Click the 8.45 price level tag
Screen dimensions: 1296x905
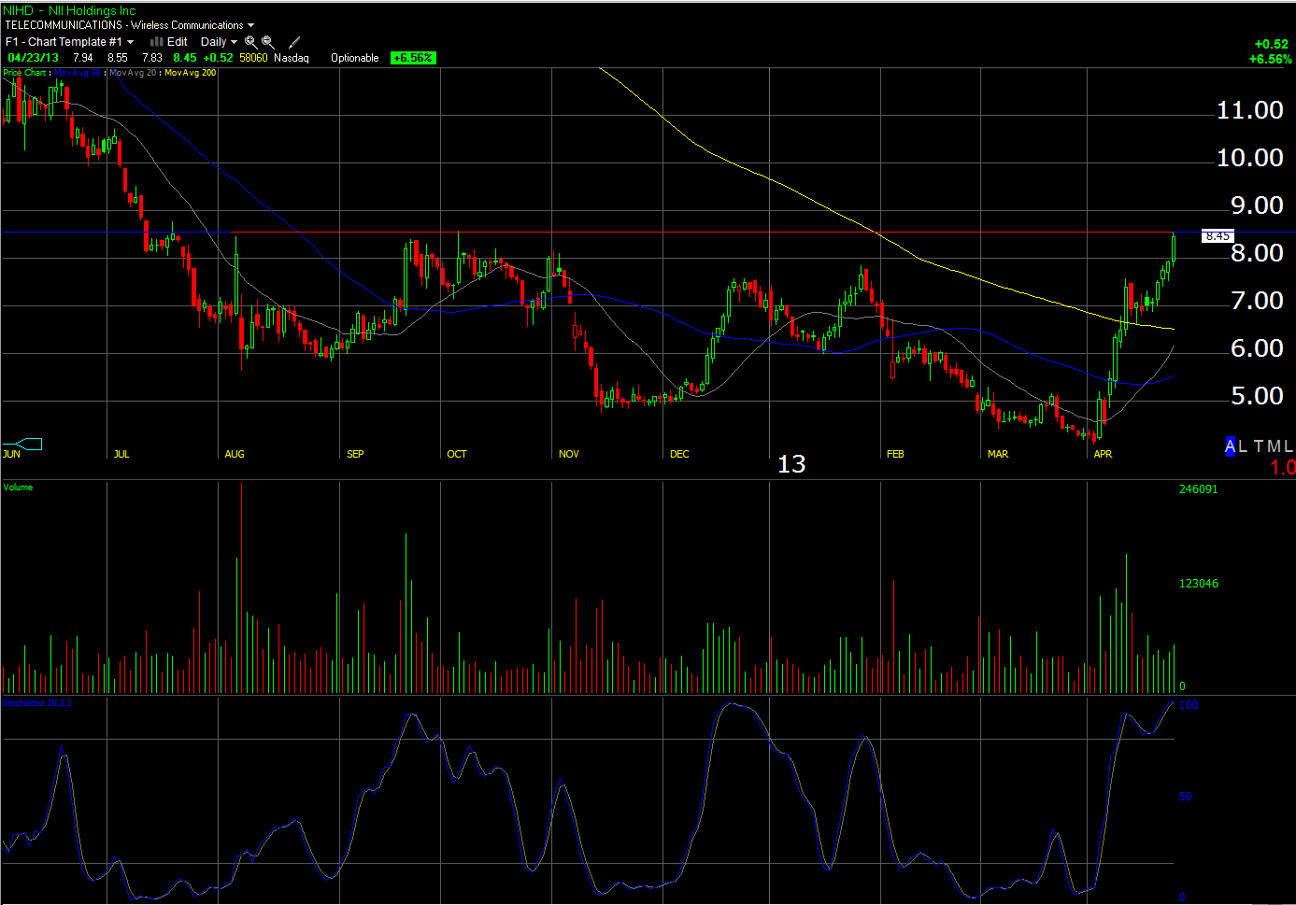(x=1218, y=236)
